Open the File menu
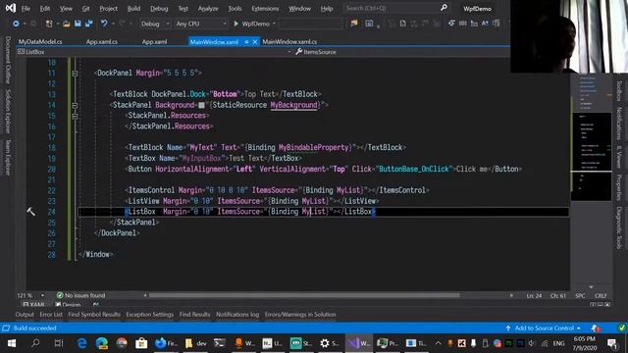Screen dimensions: 628x353 point(26,9)
